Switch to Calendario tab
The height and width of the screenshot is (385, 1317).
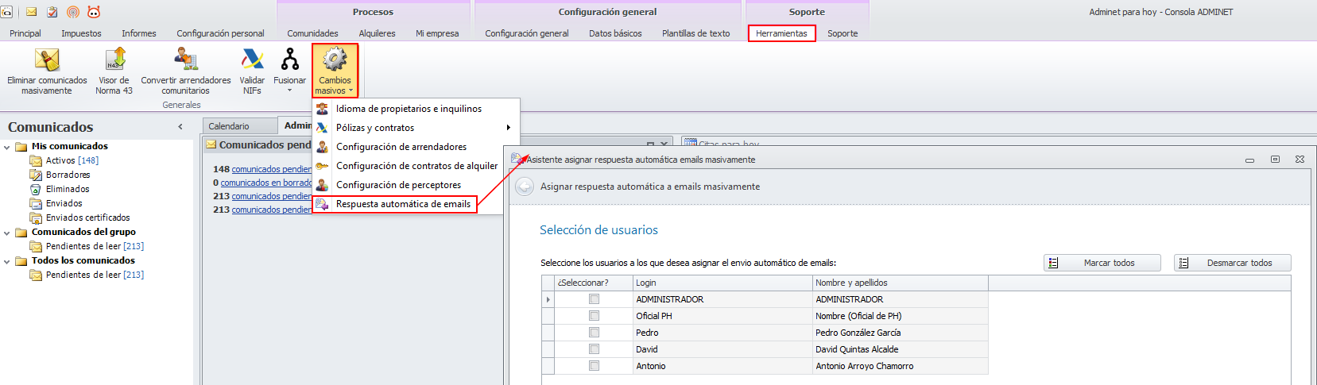[x=229, y=126]
